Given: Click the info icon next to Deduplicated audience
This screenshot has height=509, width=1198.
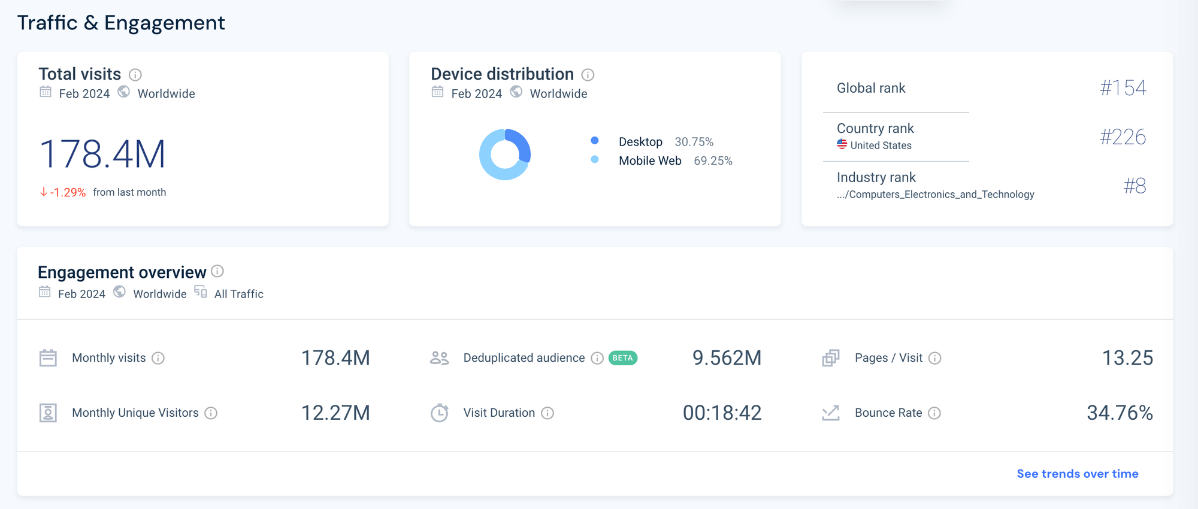Looking at the screenshot, I should pos(597,358).
